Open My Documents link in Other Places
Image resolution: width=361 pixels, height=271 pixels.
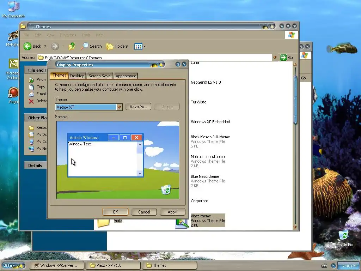point(37,134)
